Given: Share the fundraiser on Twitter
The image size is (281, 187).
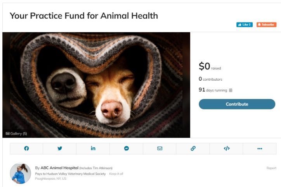Looking at the screenshot, I should click(x=60, y=148).
